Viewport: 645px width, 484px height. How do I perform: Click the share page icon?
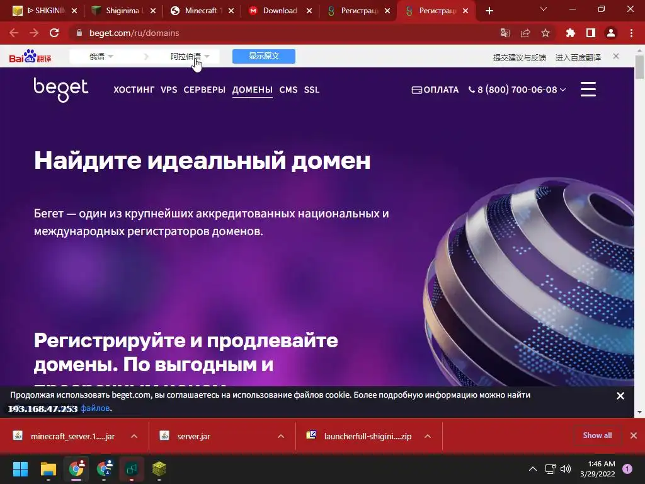pos(525,33)
